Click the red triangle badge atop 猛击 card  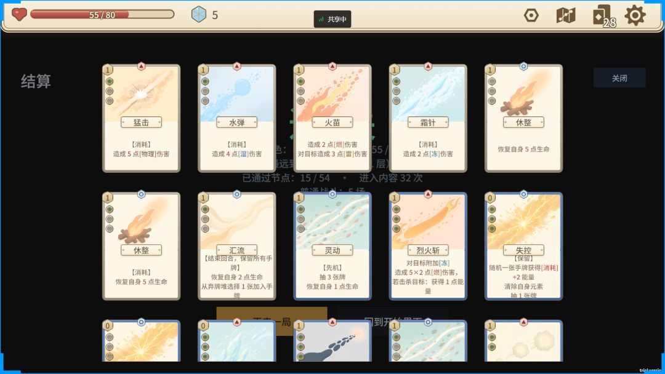(141, 66)
